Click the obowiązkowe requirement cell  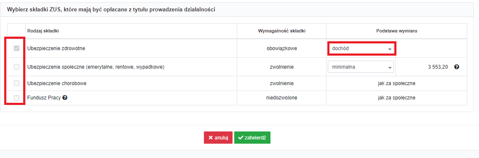282,48
